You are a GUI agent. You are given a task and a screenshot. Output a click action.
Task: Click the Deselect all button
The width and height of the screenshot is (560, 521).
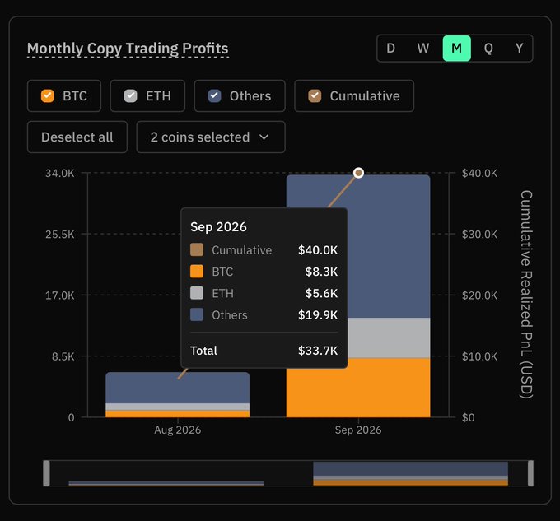tap(77, 137)
